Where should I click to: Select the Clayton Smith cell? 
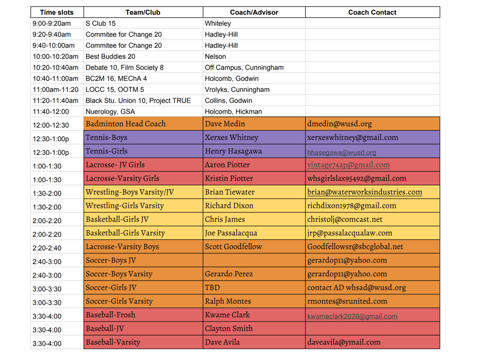(x=254, y=329)
